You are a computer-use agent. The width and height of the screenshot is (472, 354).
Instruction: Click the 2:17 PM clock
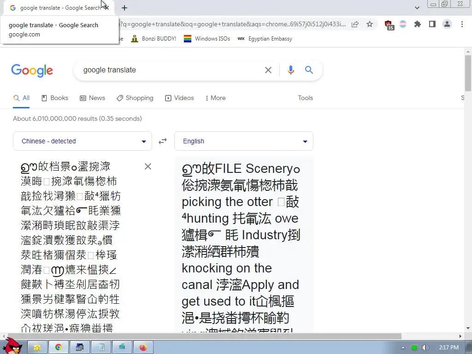pos(448,348)
